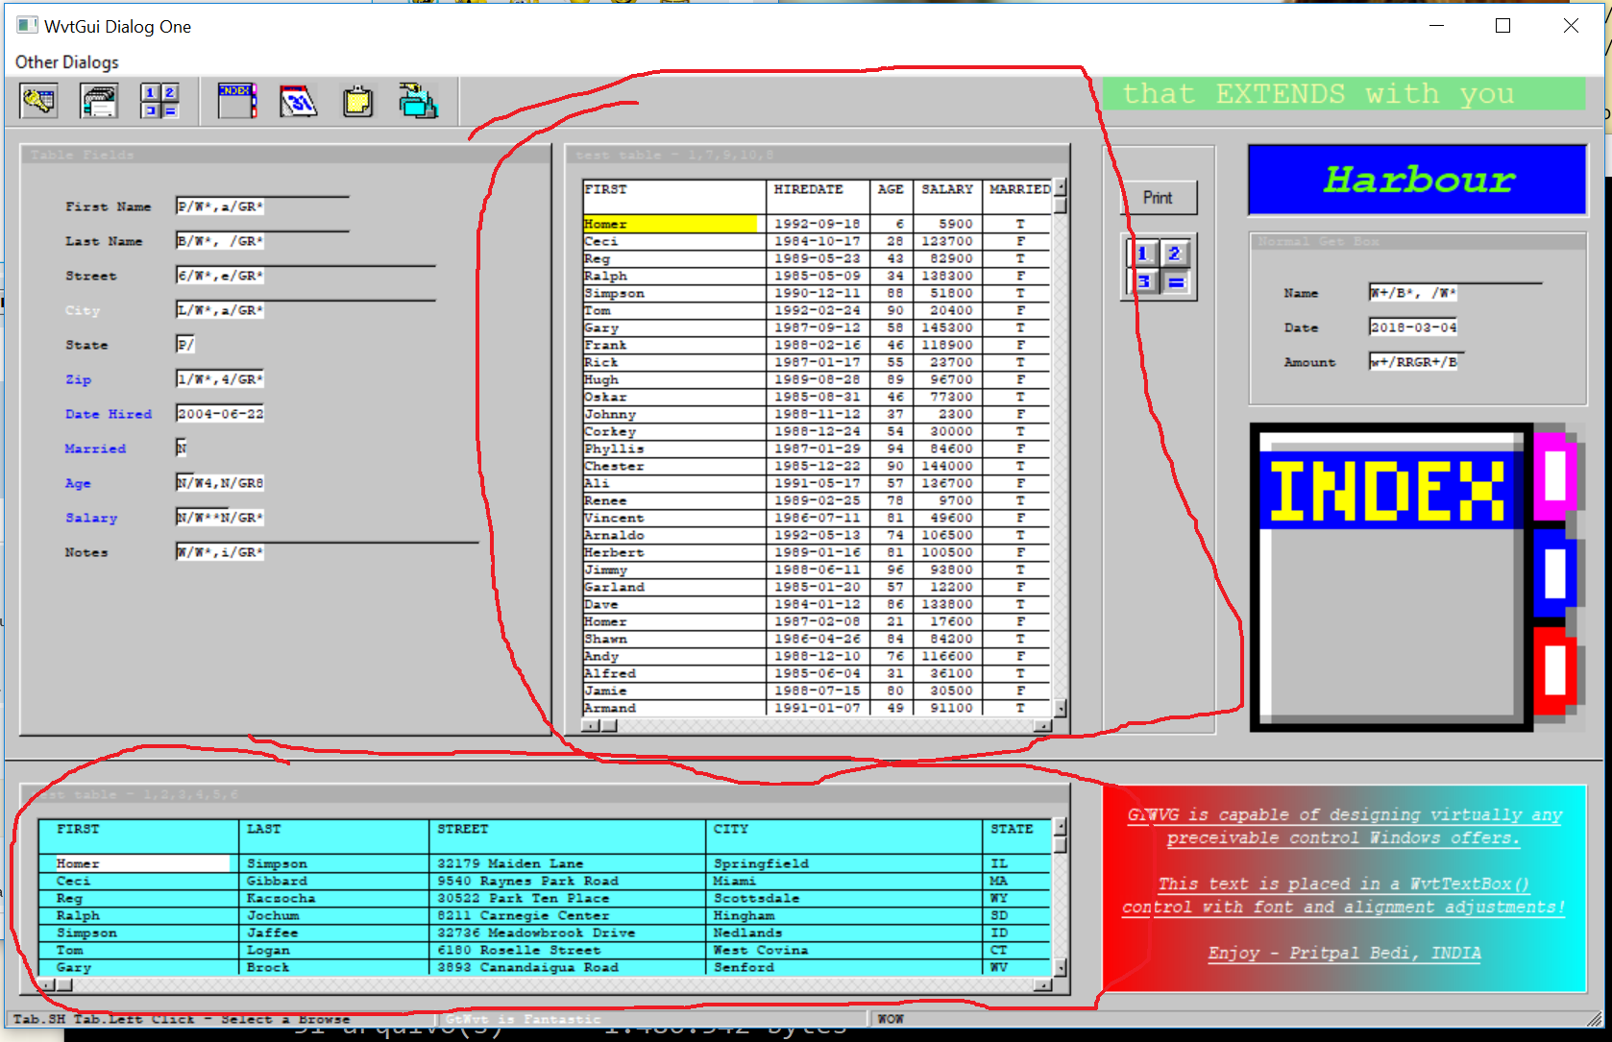Viewport: 1612px width, 1042px height.
Task: Click the Springfield city cell
Action: (x=843, y=863)
